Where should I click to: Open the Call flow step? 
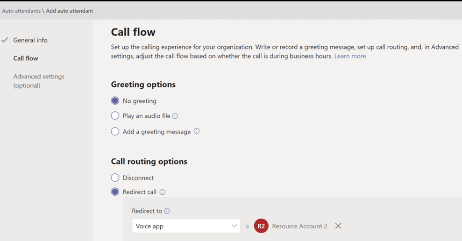(x=26, y=58)
